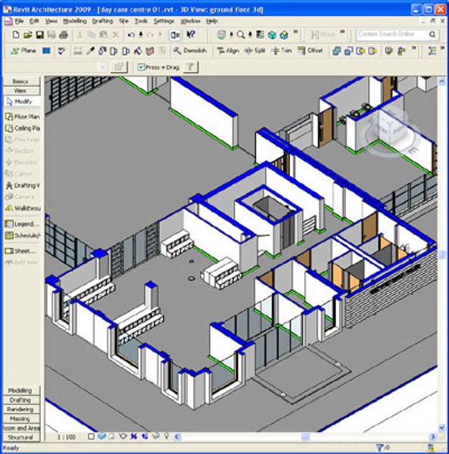This screenshot has height=454, width=449.
Task: Click the filter icon in status bar
Action: tap(379, 448)
